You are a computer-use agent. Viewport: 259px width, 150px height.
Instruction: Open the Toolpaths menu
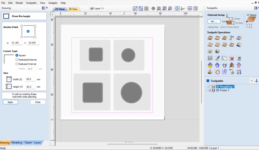[31, 3]
